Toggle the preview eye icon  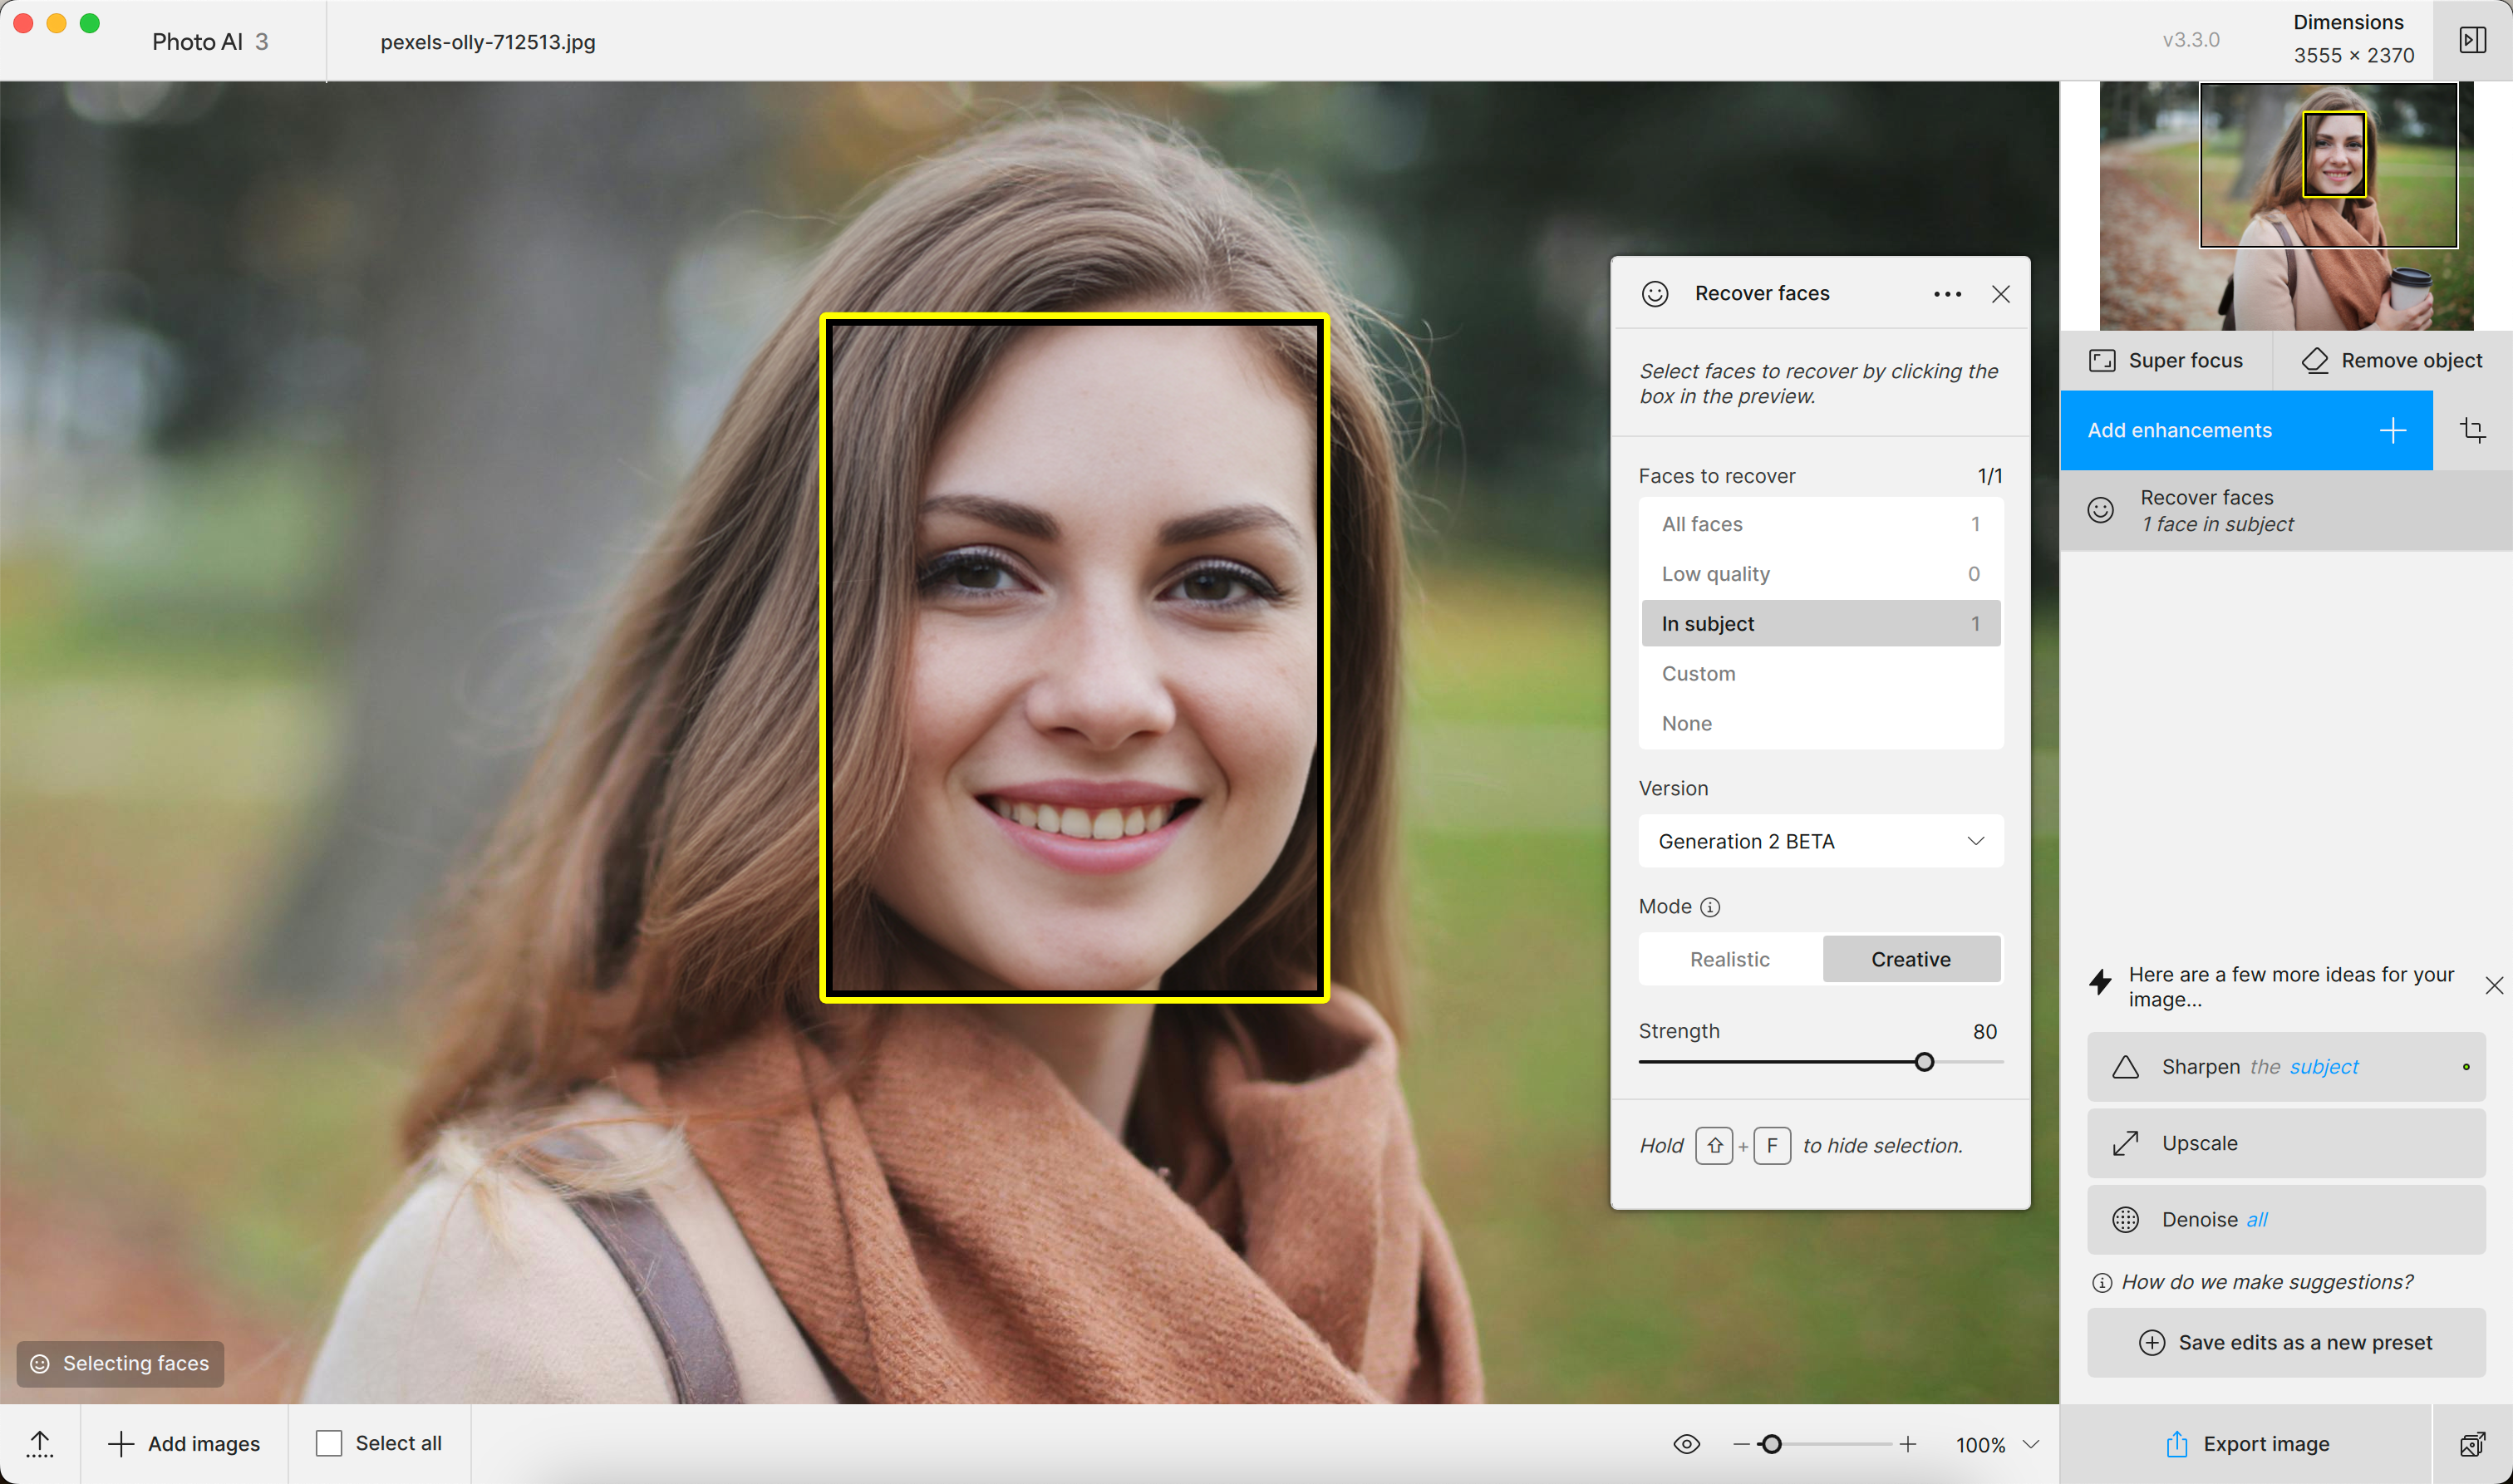point(1687,1444)
